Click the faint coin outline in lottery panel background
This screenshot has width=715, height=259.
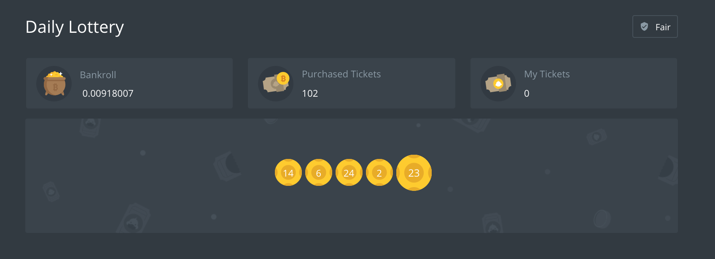click(602, 219)
